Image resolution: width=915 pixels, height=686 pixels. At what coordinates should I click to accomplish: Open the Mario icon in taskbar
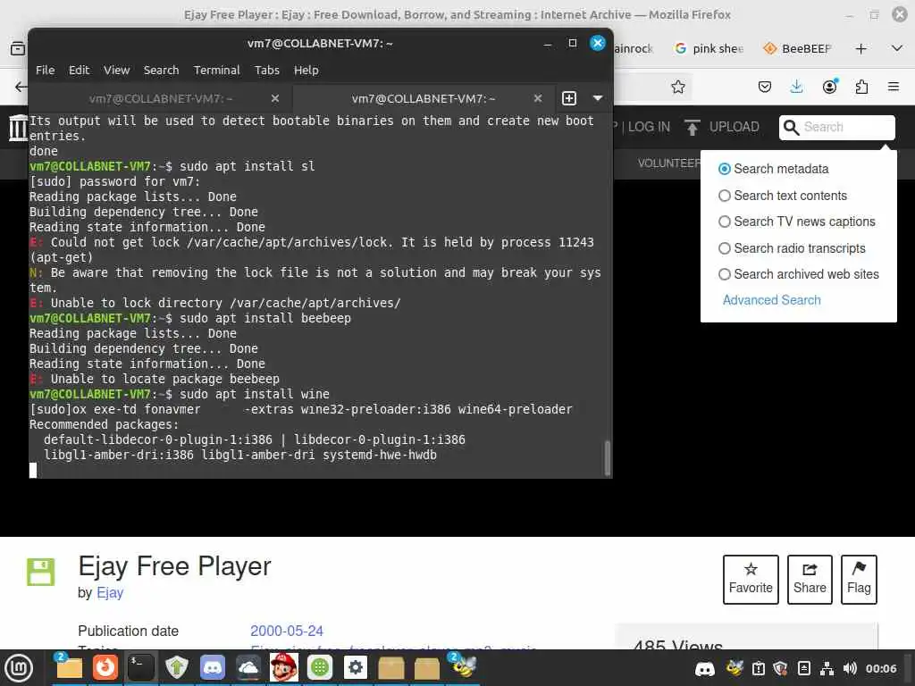(x=283, y=668)
